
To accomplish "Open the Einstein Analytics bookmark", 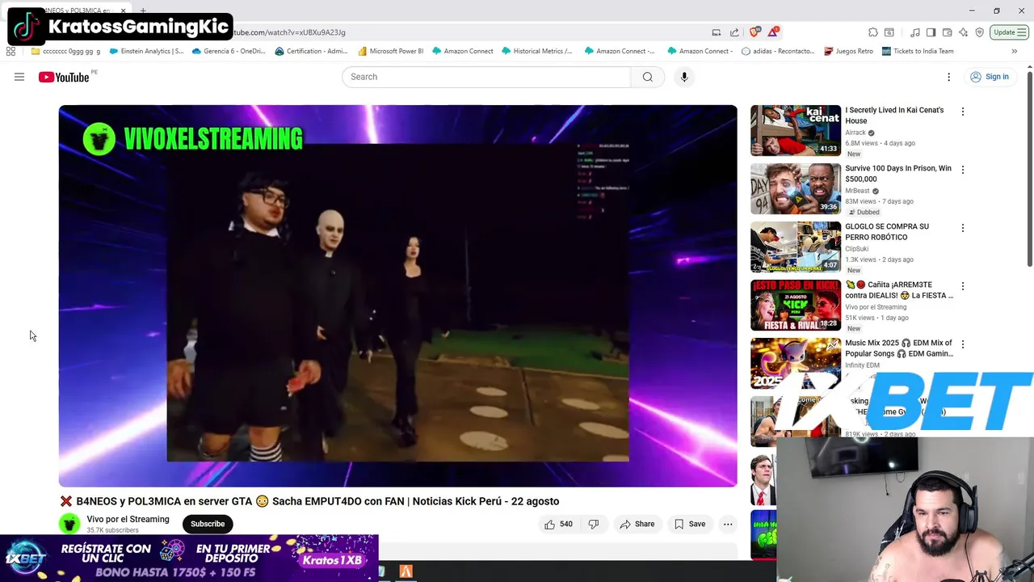I will point(146,51).
